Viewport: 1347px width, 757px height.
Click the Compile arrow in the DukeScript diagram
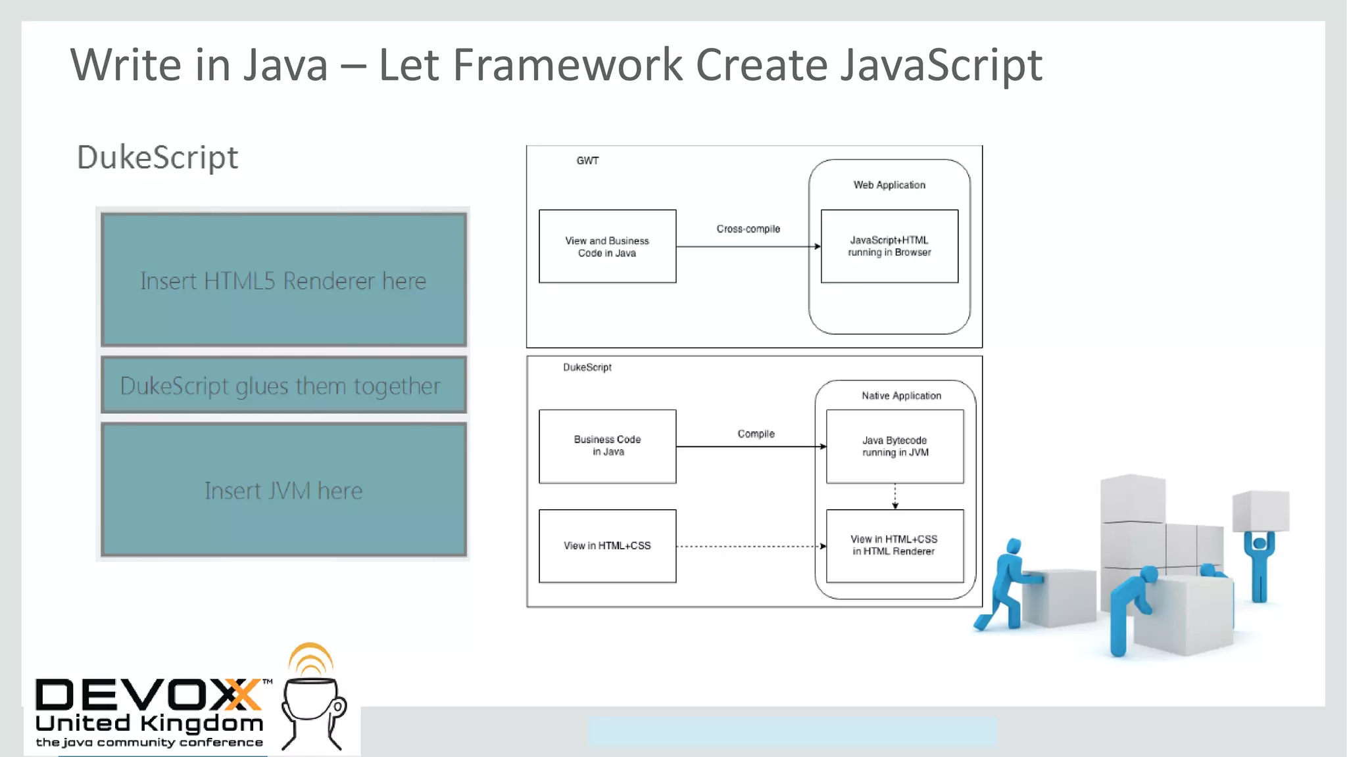click(750, 447)
